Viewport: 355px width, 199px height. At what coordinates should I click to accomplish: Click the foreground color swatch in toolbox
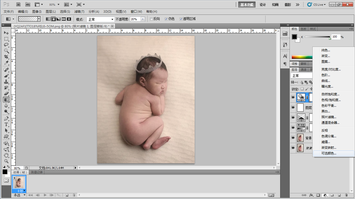tap(5, 172)
